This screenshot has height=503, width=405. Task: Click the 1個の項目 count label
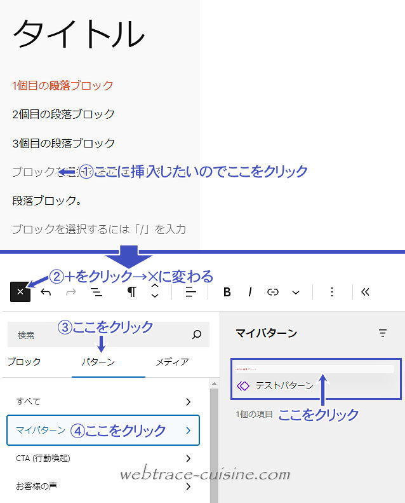coord(254,415)
